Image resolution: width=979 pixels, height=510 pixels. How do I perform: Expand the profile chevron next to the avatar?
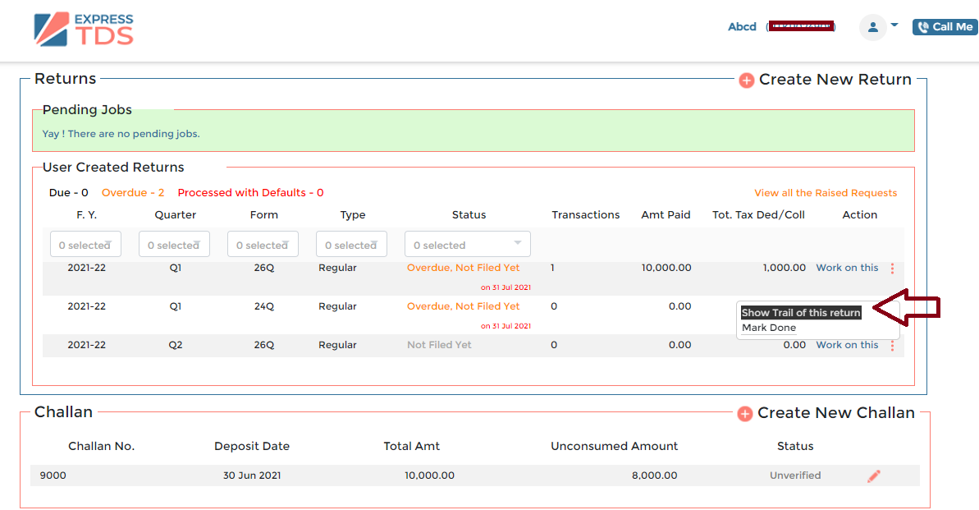click(x=894, y=25)
